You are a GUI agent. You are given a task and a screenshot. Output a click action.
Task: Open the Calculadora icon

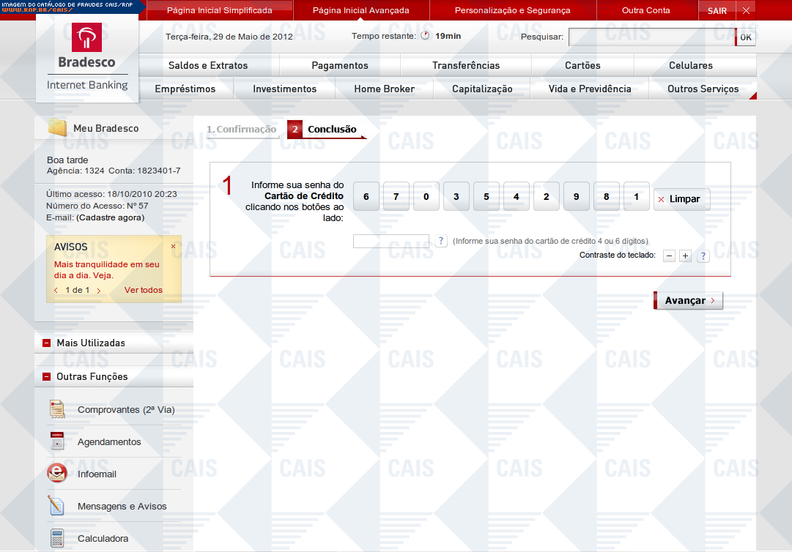click(57, 538)
